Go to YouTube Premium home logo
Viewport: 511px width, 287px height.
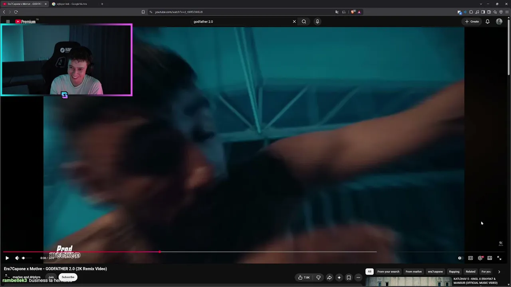pyautogui.click(x=26, y=22)
